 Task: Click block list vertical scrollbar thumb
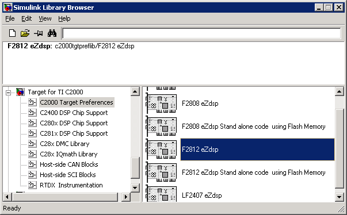tap(340, 148)
